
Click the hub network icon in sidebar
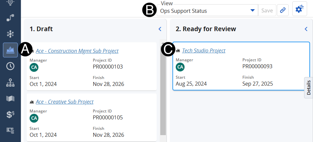(10, 34)
